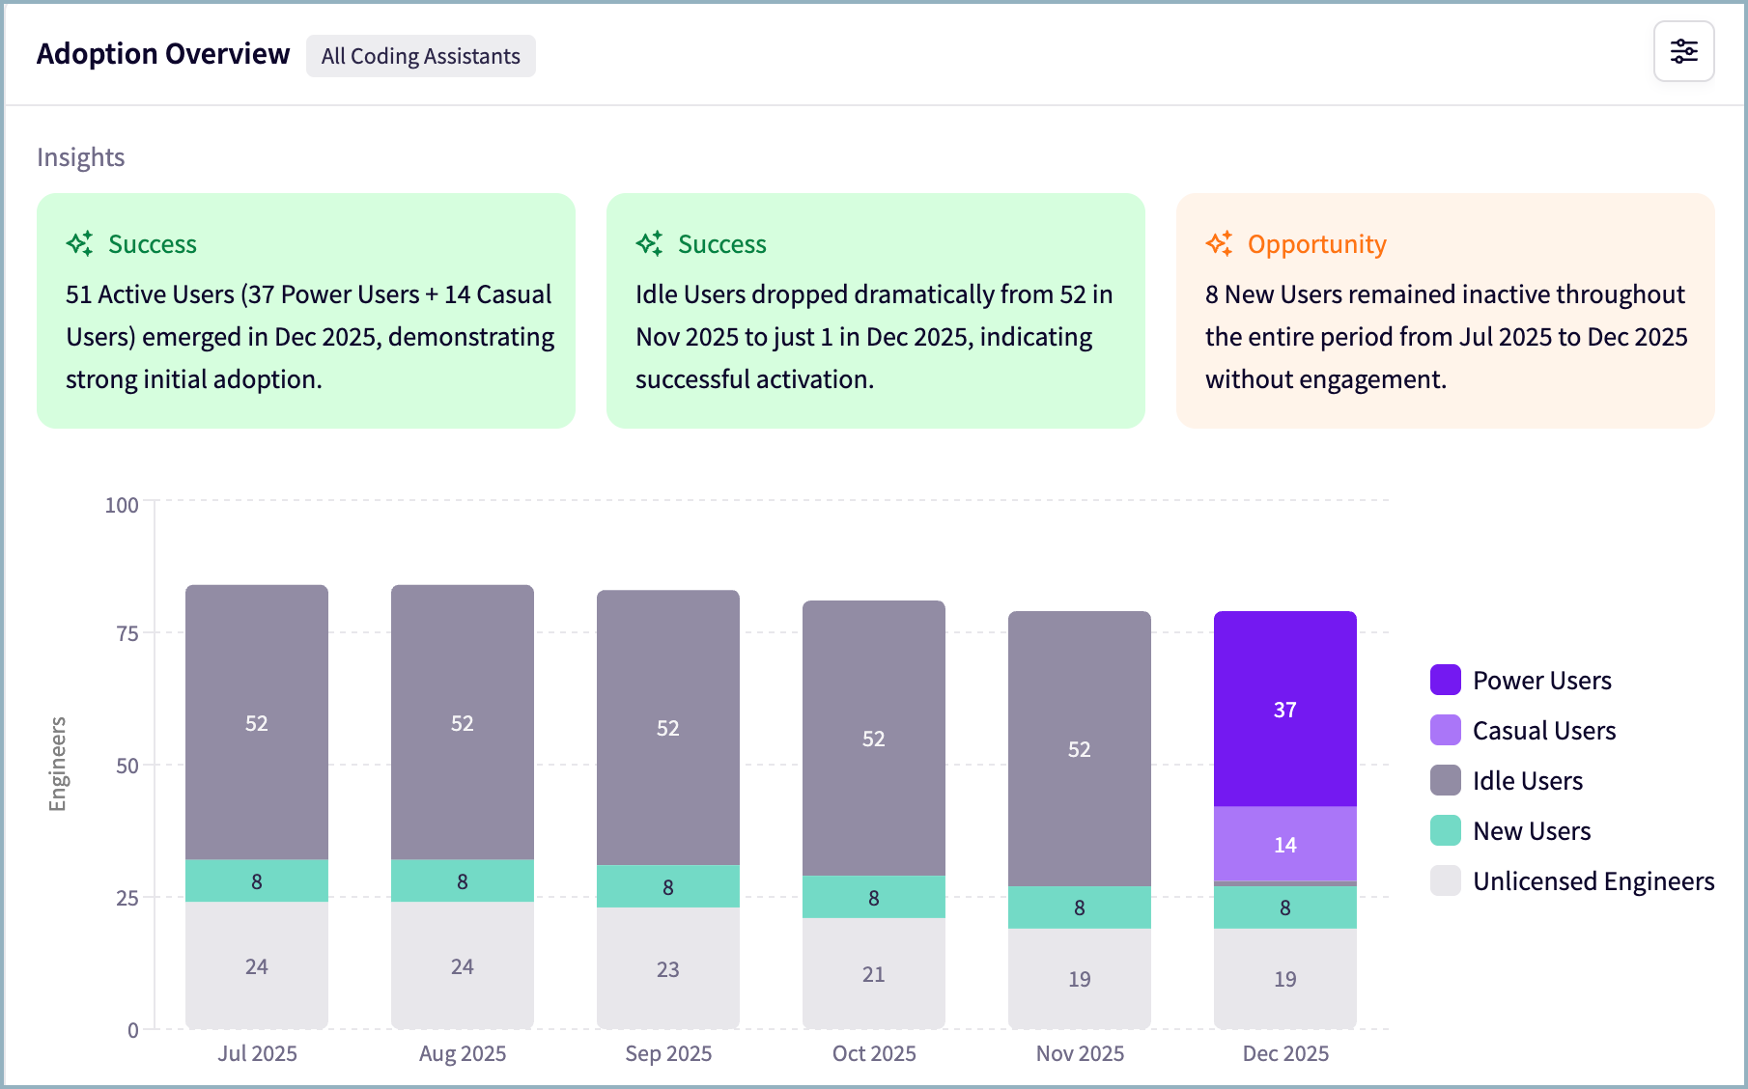Toggle New Users legend entry

(x=1531, y=831)
